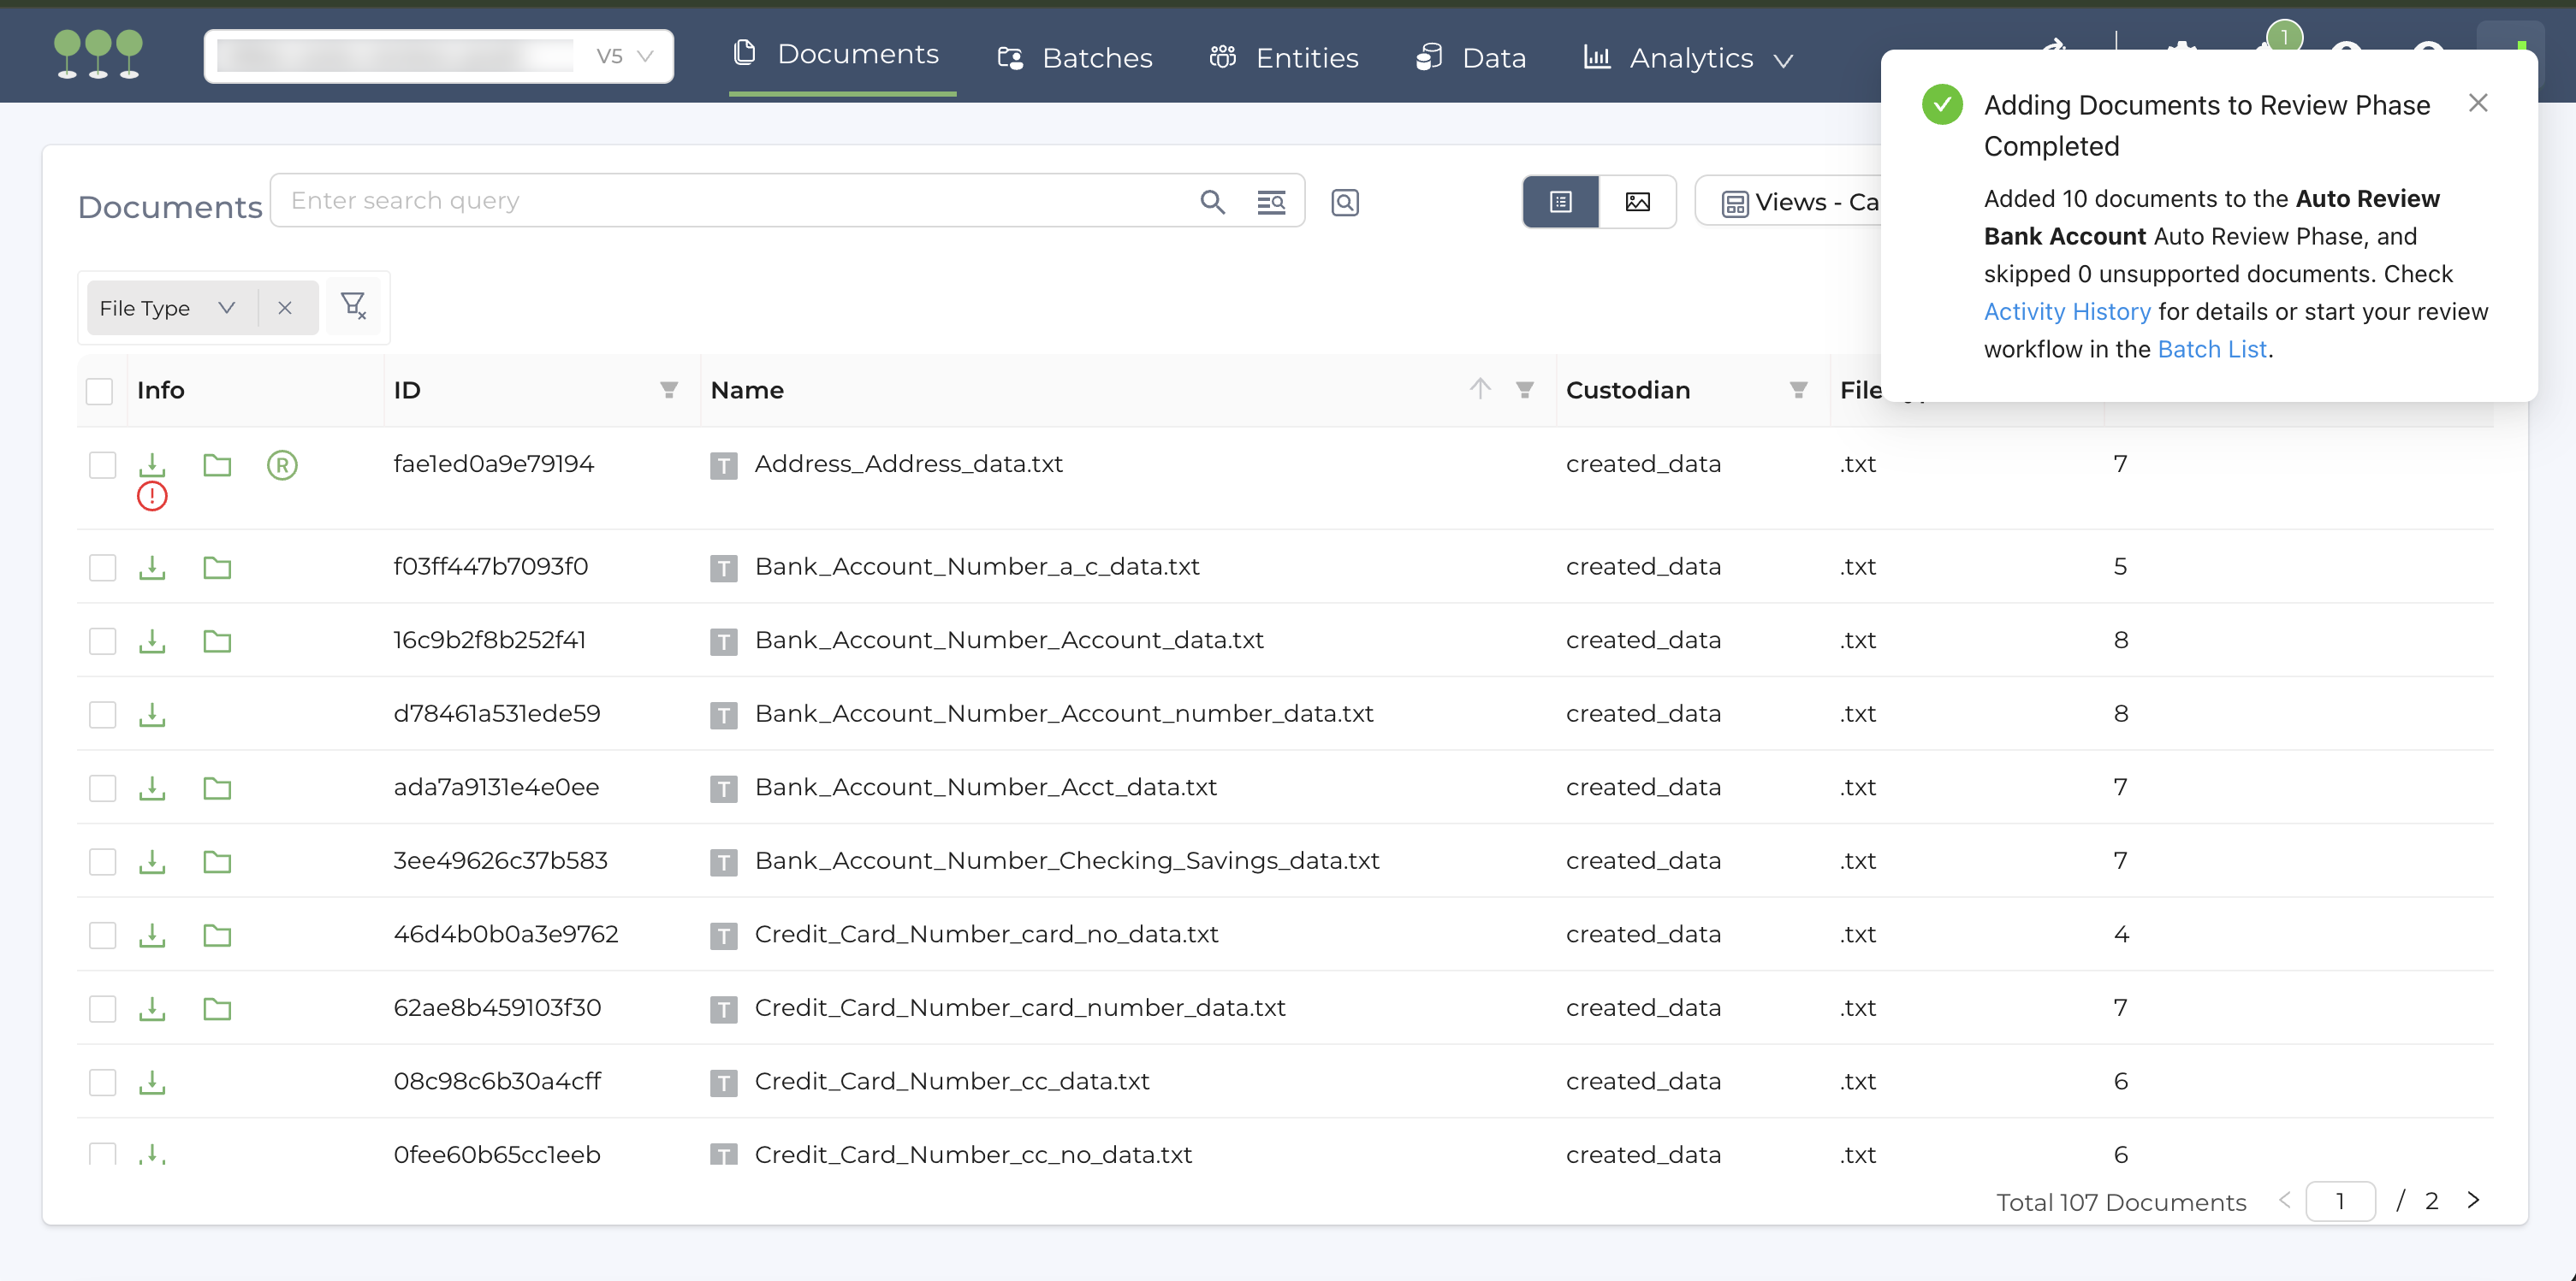The width and height of the screenshot is (2576, 1281).
Task: Select checkbox for Credit_Card_Number_cc_data.txt
Action: pyautogui.click(x=102, y=1082)
